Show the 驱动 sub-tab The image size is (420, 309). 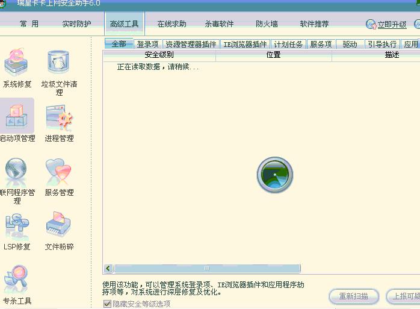click(x=350, y=44)
